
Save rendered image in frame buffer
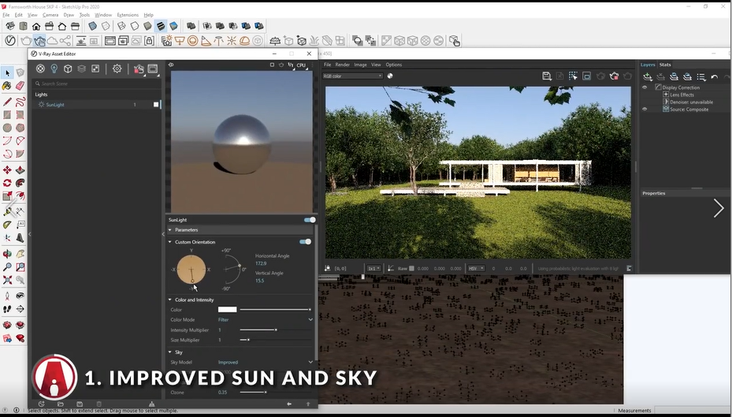pyautogui.click(x=547, y=76)
